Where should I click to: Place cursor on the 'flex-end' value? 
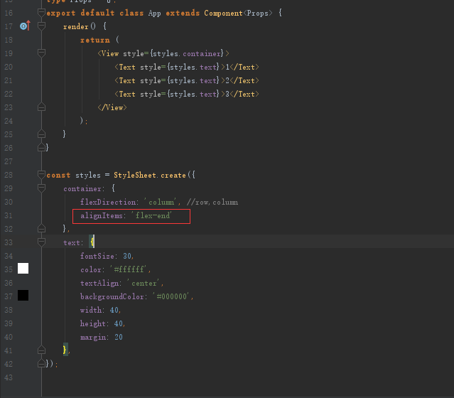153,215
